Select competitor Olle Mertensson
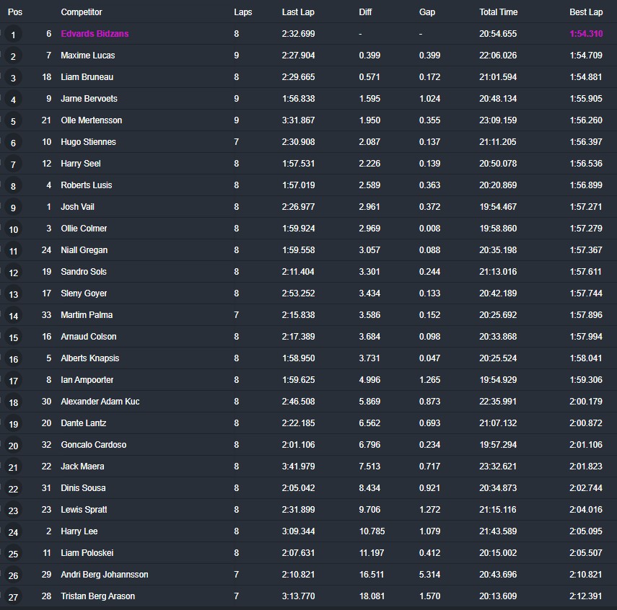This screenshot has width=617, height=610. tap(91, 120)
